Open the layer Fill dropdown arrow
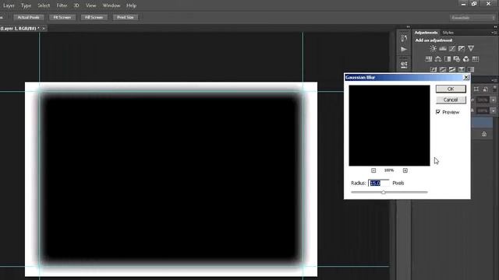 [493, 110]
